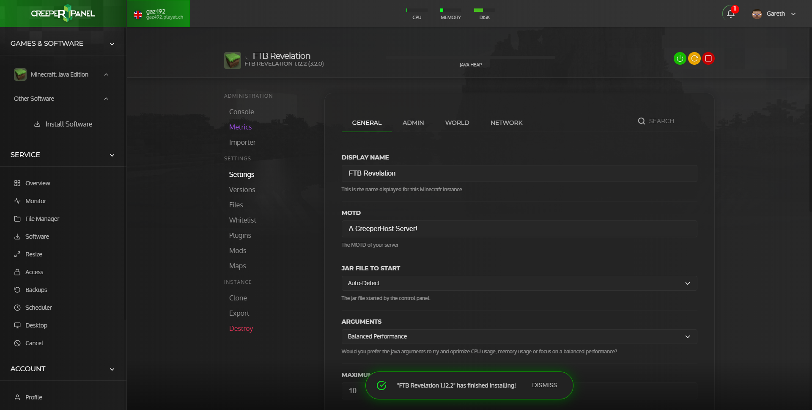
Task: Click the Monitor pulse icon
Action: pos(17,201)
